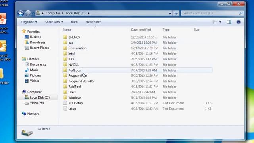
Task: Click the Refresh button beside address bar
Action: click(176, 13)
